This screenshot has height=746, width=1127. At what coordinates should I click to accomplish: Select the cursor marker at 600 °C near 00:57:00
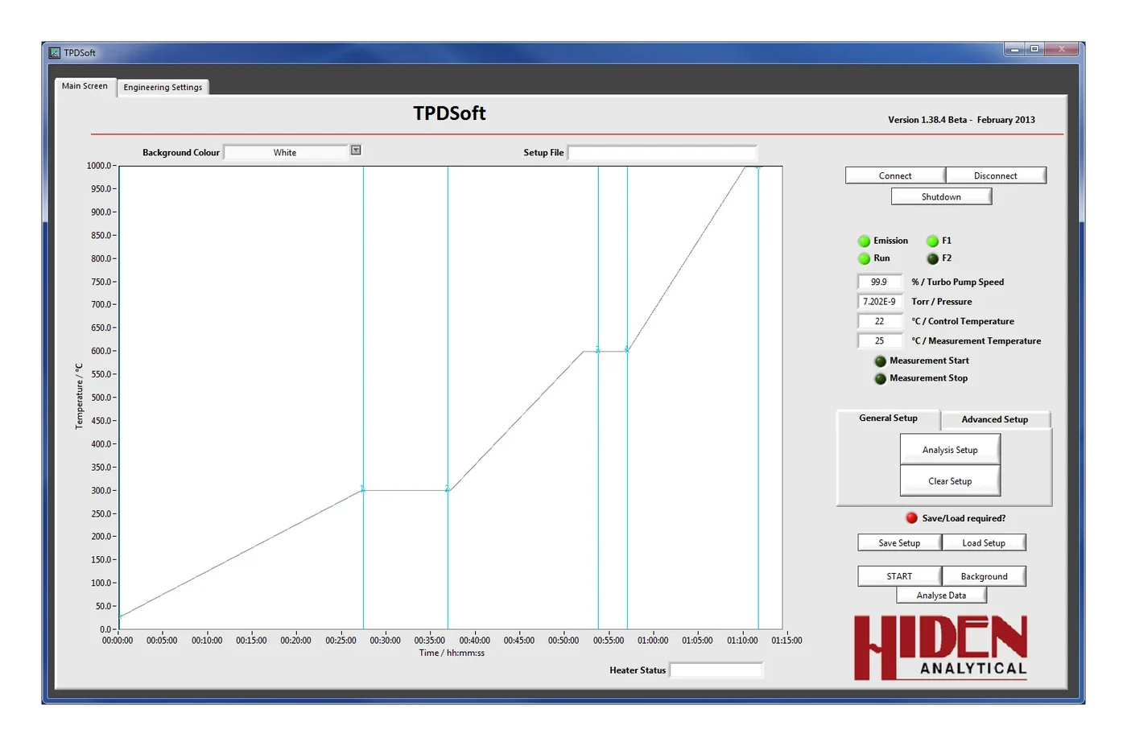pos(627,350)
